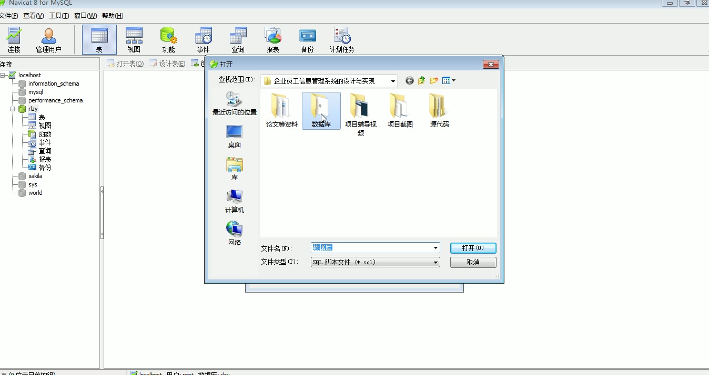The image size is (709, 375).
Task: Expand the views mode dropdown arrow
Action: tap(453, 80)
